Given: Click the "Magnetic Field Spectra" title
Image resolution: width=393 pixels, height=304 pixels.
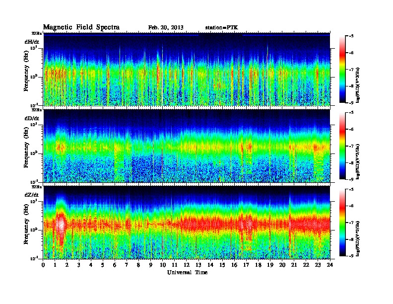Looking at the screenshot, I should click(x=81, y=27).
